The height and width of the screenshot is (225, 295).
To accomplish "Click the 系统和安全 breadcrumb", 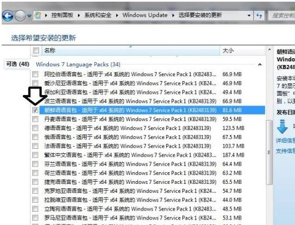I will (98, 15).
